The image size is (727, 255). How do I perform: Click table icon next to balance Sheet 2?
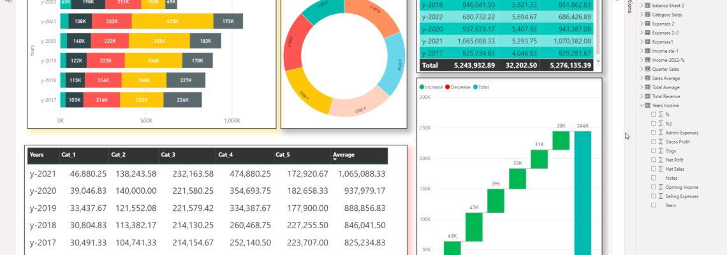point(648,6)
